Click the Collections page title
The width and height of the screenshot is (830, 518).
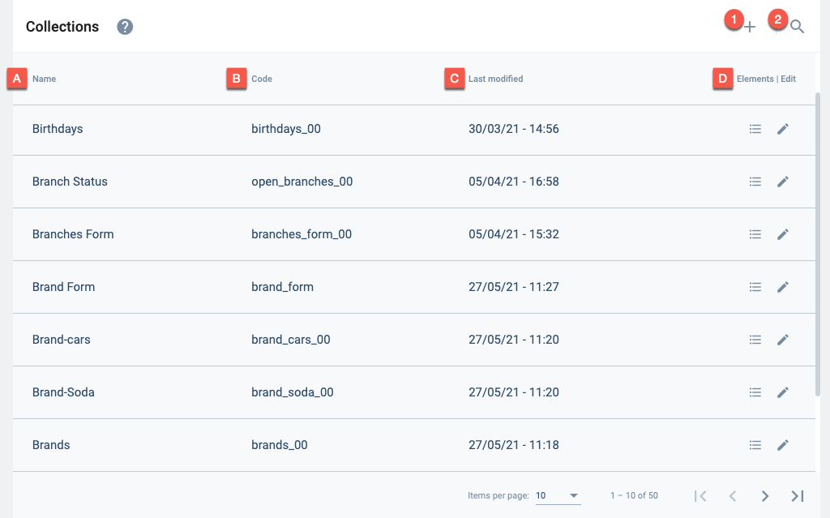(62, 27)
